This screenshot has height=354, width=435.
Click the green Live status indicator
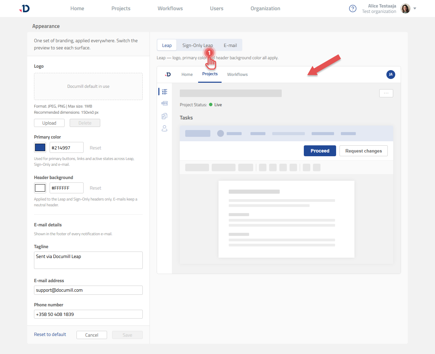[x=211, y=104]
